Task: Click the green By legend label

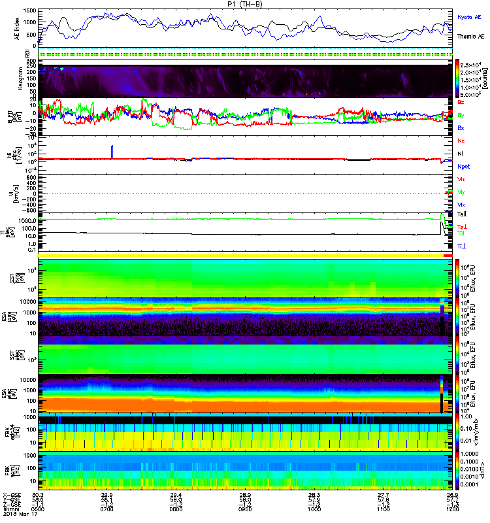Action: (461, 116)
